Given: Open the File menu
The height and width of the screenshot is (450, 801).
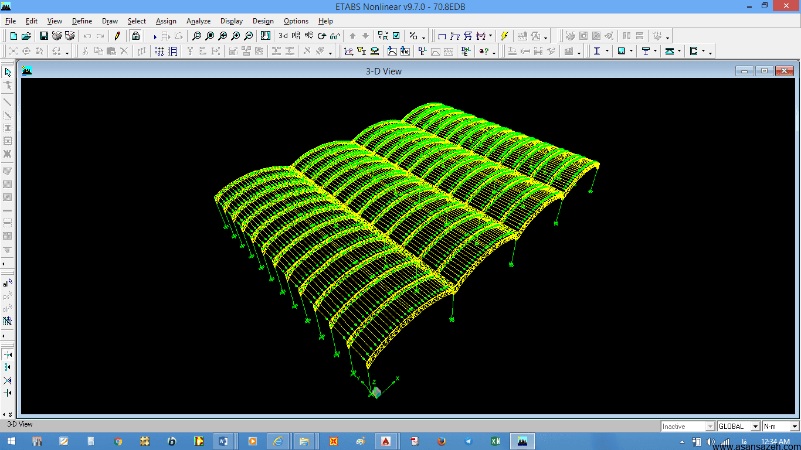Looking at the screenshot, I should [11, 21].
